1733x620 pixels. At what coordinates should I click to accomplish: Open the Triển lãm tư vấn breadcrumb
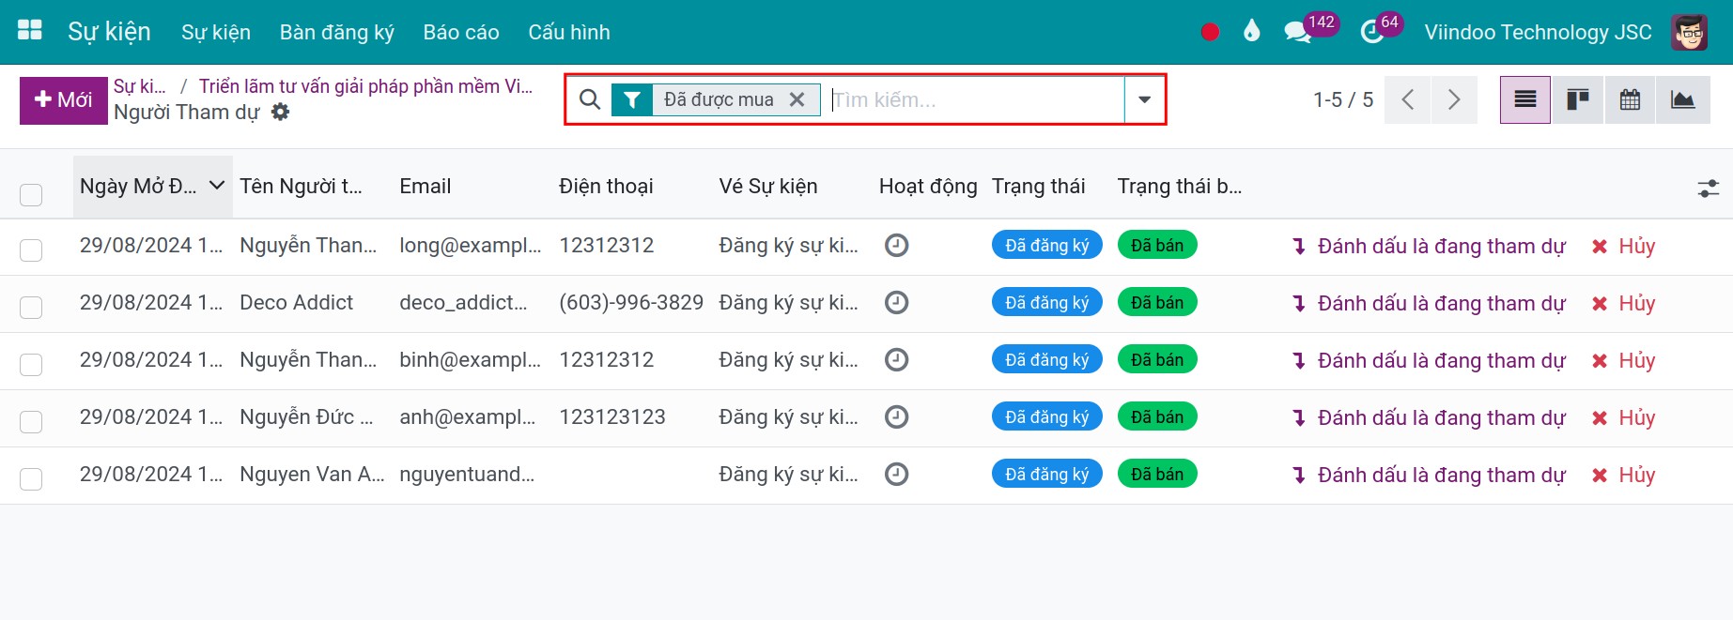coord(365,86)
